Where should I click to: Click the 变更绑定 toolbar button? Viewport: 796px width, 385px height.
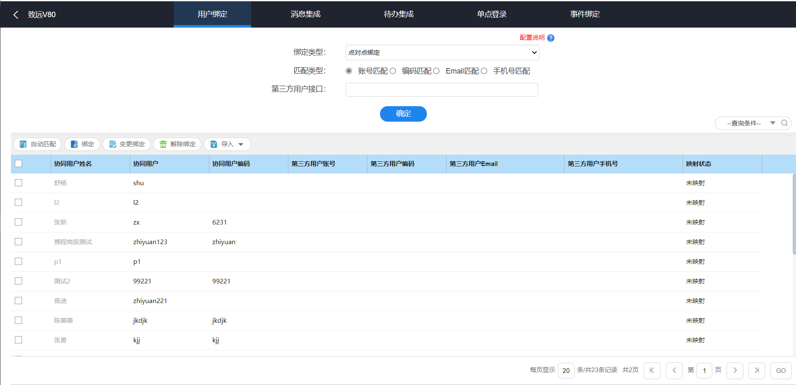tap(126, 144)
